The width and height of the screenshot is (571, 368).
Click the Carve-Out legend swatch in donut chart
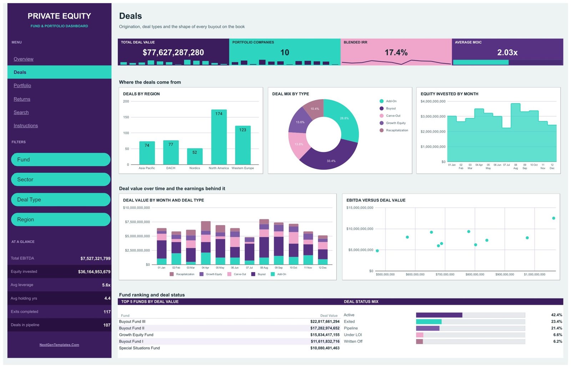pos(381,116)
